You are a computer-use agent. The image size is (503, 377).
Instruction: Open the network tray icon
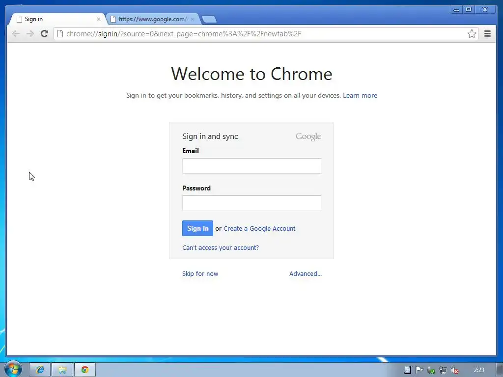443,370
